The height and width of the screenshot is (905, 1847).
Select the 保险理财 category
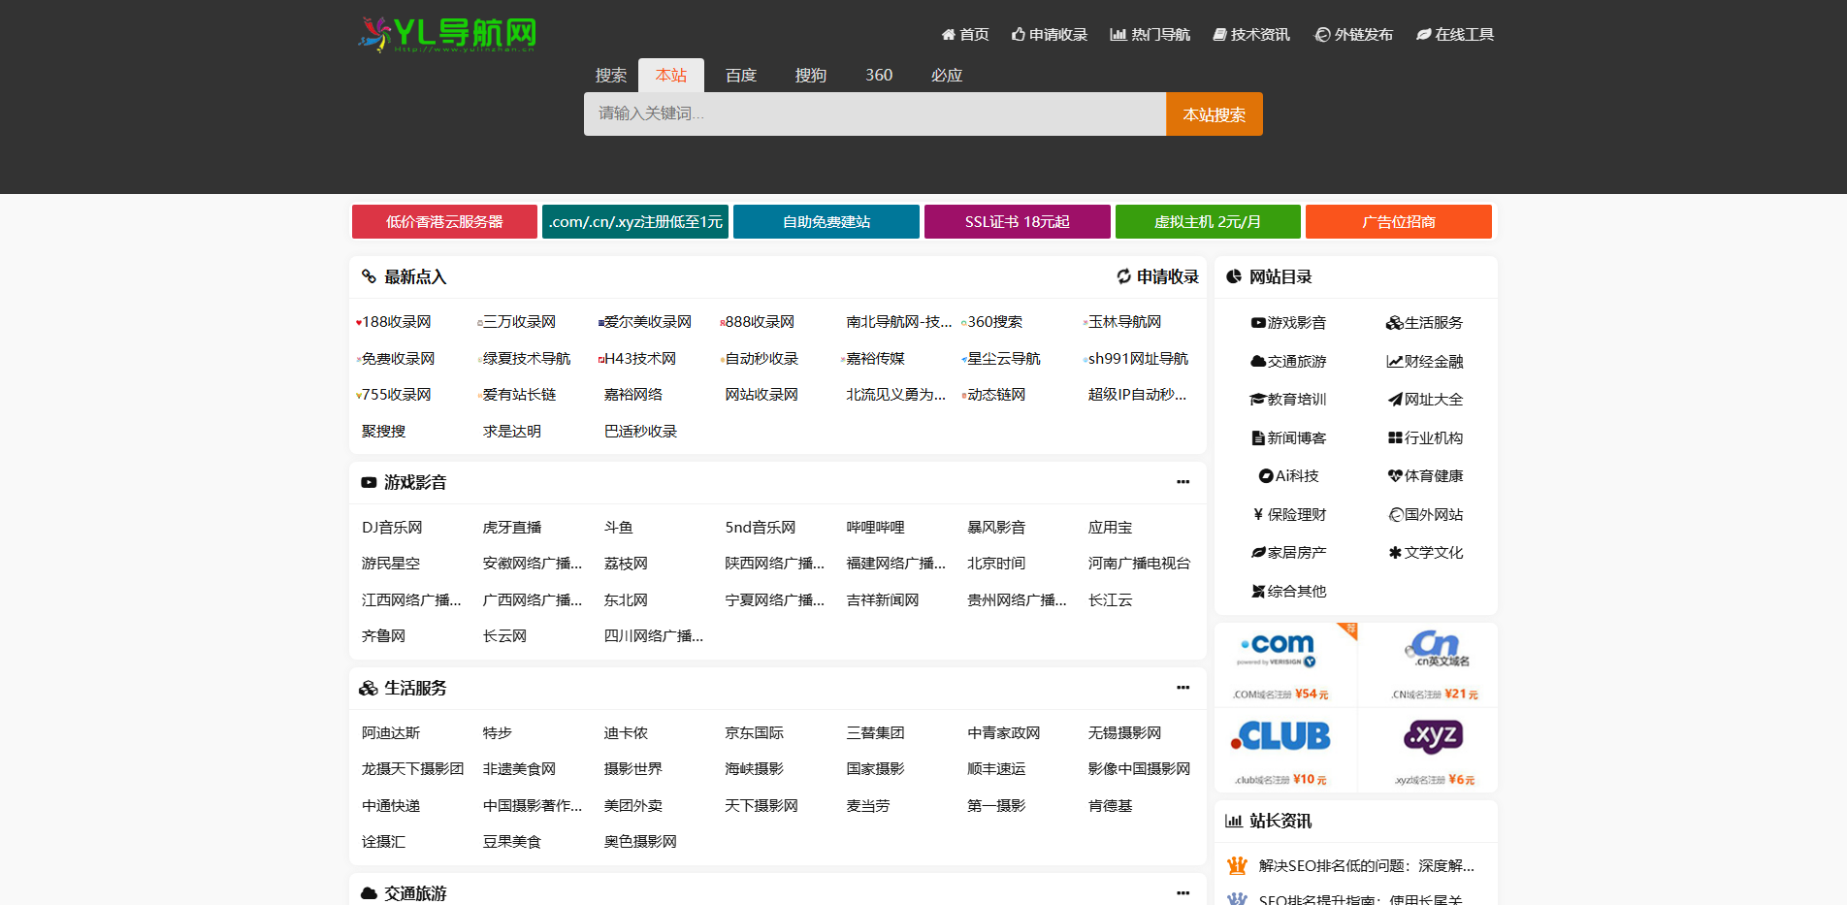[x=1290, y=514]
